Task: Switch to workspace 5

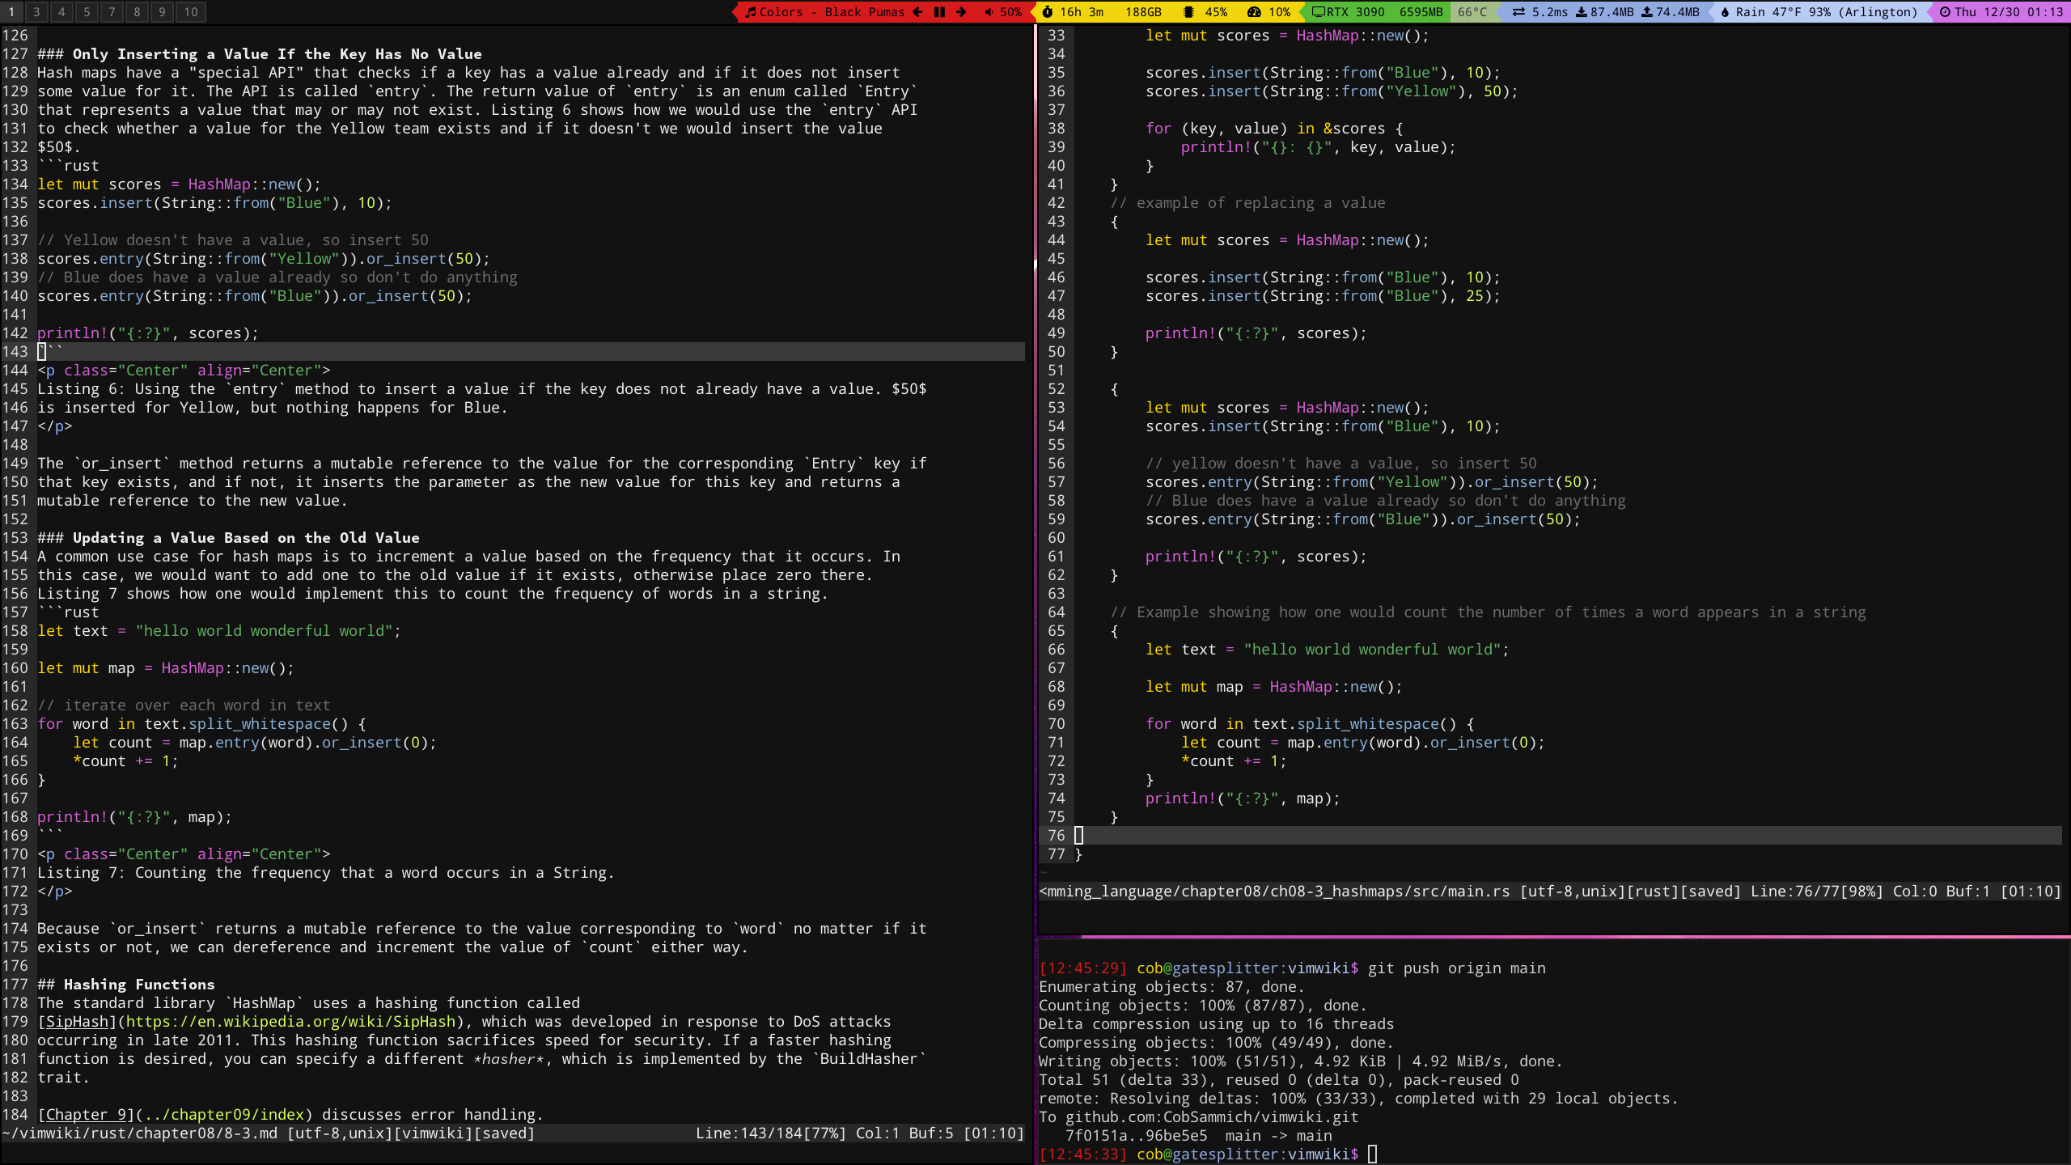Action: [87, 11]
